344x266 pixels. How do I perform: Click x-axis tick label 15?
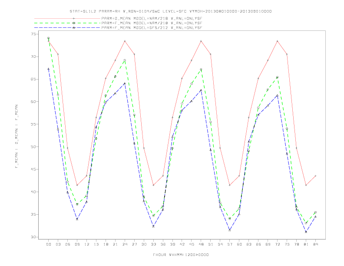pyautogui.click(x=96, y=244)
